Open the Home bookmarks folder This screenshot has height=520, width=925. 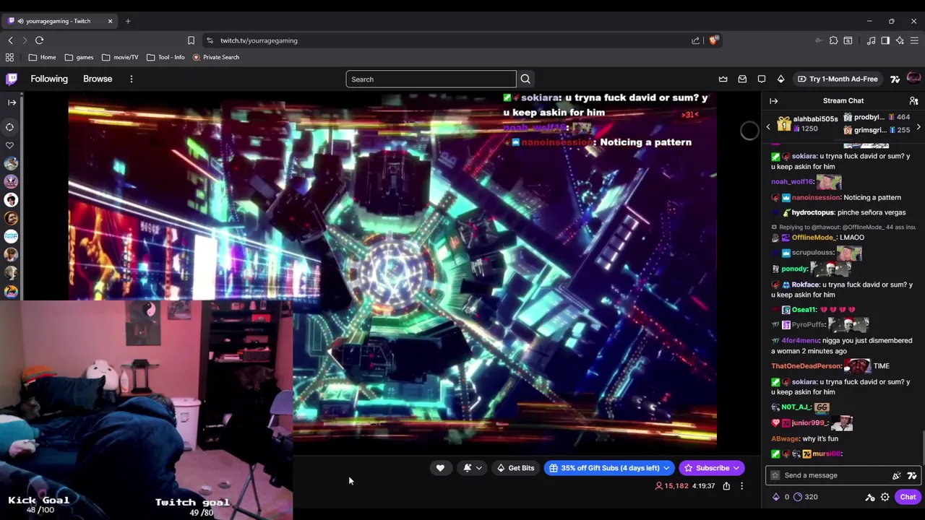[x=43, y=57]
